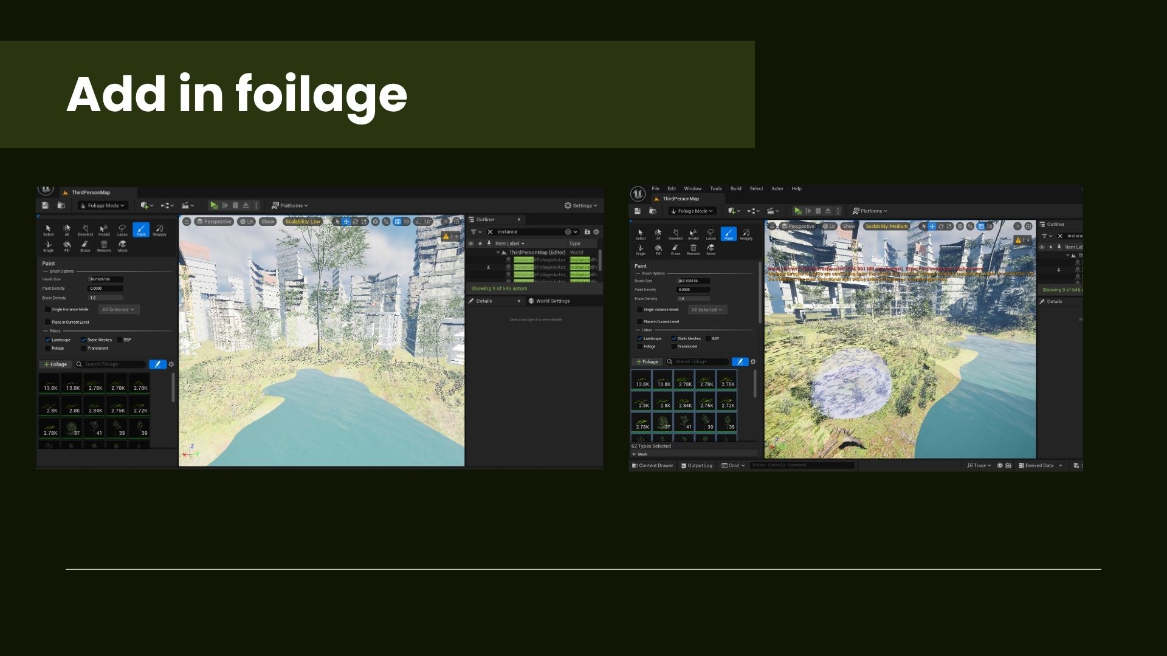This screenshot has height=656, width=1167.
Task: Enable the Foliage filter in left screenshot
Action: [47, 348]
